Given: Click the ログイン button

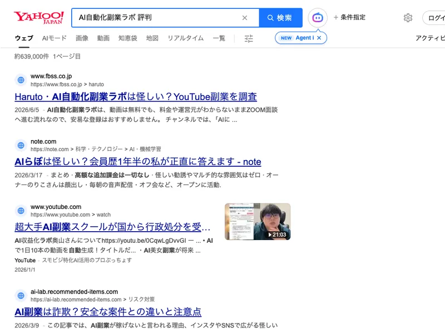Looking at the screenshot, I should [x=434, y=18].
